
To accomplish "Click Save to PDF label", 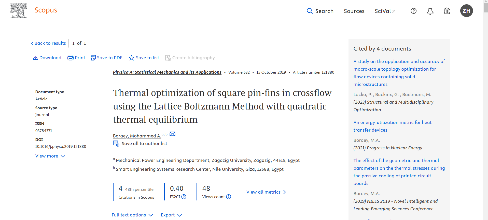I will point(110,58).
